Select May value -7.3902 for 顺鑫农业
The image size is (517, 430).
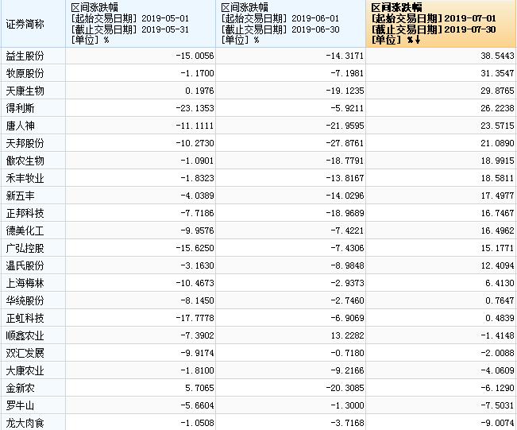pyautogui.click(x=197, y=335)
